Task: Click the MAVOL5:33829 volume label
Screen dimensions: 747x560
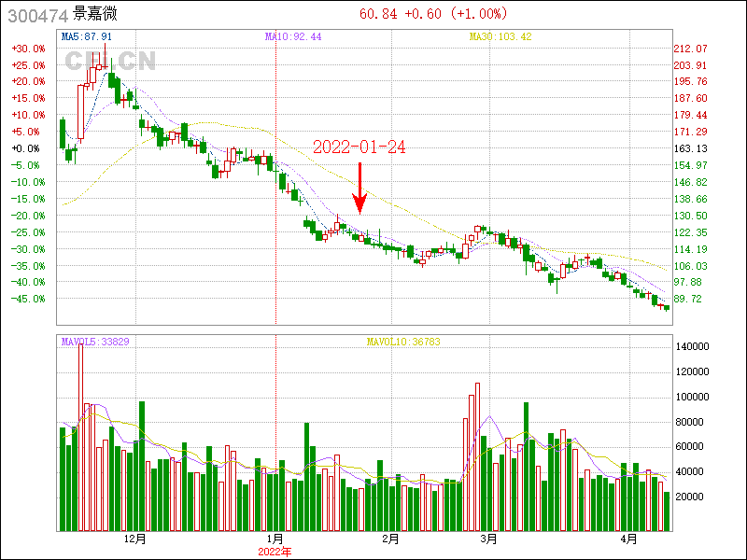Action: pos(95,342)
